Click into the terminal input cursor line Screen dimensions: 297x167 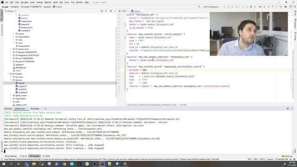click(5, 151)
